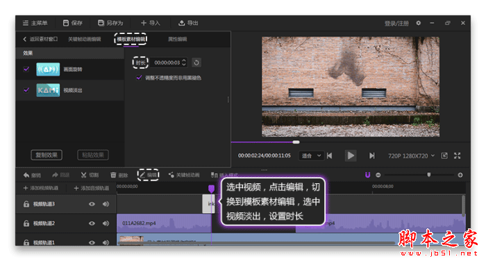The width and height of the screenshot is (486, 261).
Task: Toggle eye visibility of 视频轨道3
Action: coord(92,204)
